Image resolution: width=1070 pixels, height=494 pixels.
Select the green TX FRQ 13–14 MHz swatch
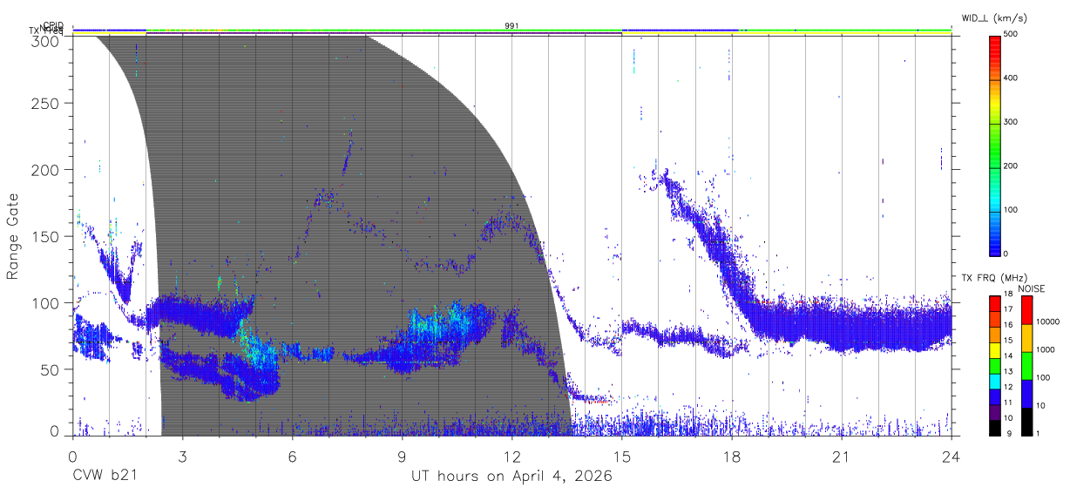pyautogui.click(x=994, y=364)
